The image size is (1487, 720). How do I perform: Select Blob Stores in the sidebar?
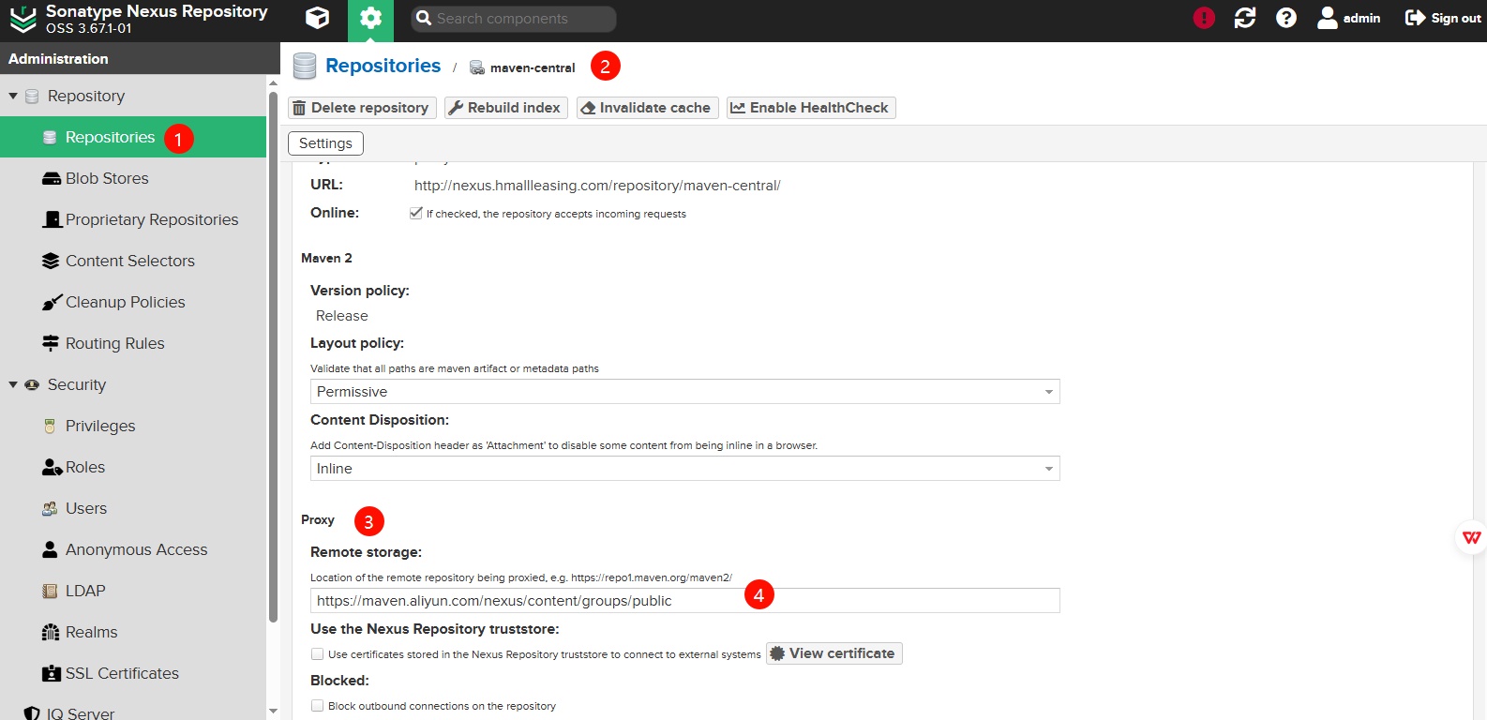[107, 178]
